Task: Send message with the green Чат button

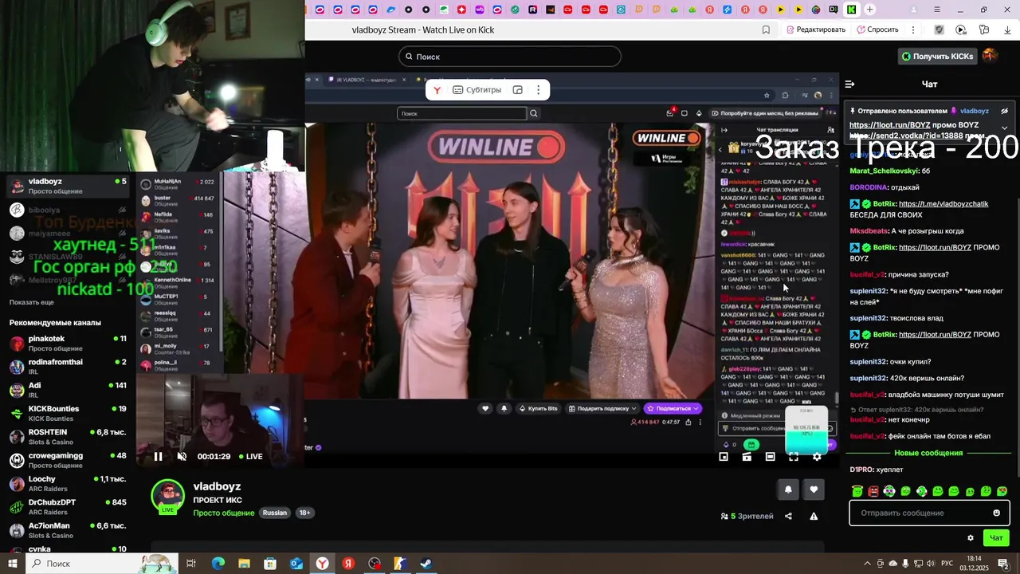Action: (996, 538)
